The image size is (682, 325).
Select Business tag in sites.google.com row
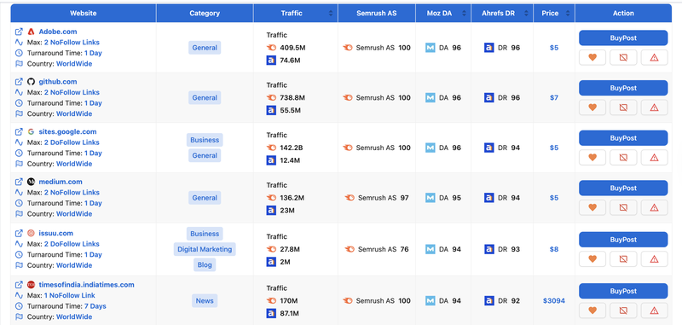[205, 140]
